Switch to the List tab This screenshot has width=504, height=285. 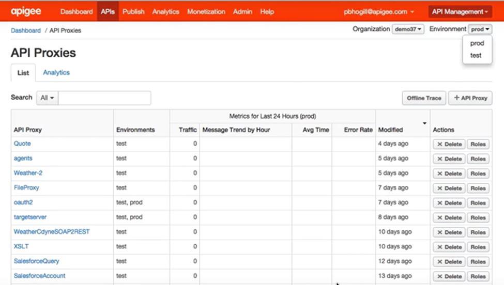(x=23, y=73)
